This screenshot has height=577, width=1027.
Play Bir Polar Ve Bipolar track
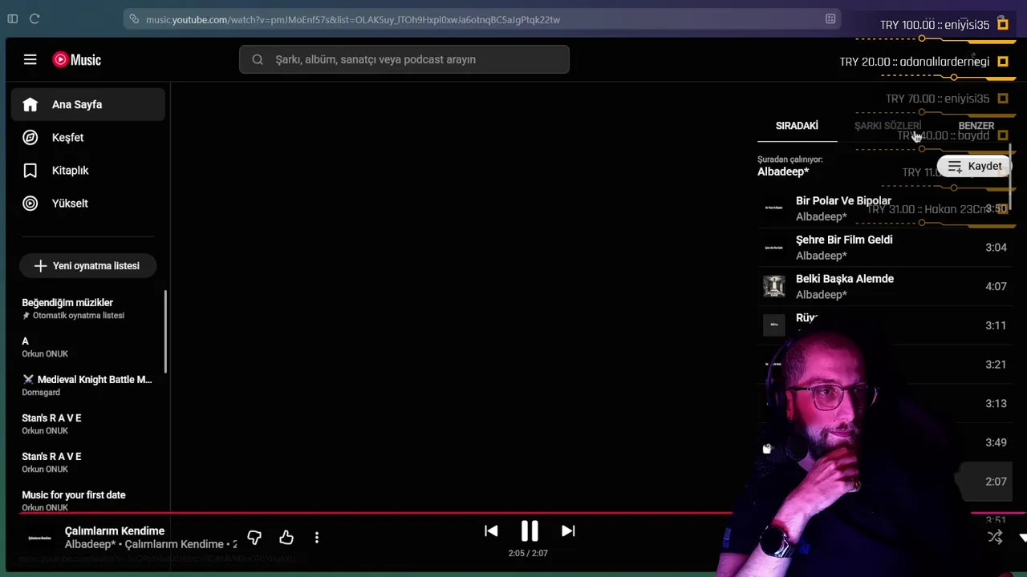coord(885,208)
